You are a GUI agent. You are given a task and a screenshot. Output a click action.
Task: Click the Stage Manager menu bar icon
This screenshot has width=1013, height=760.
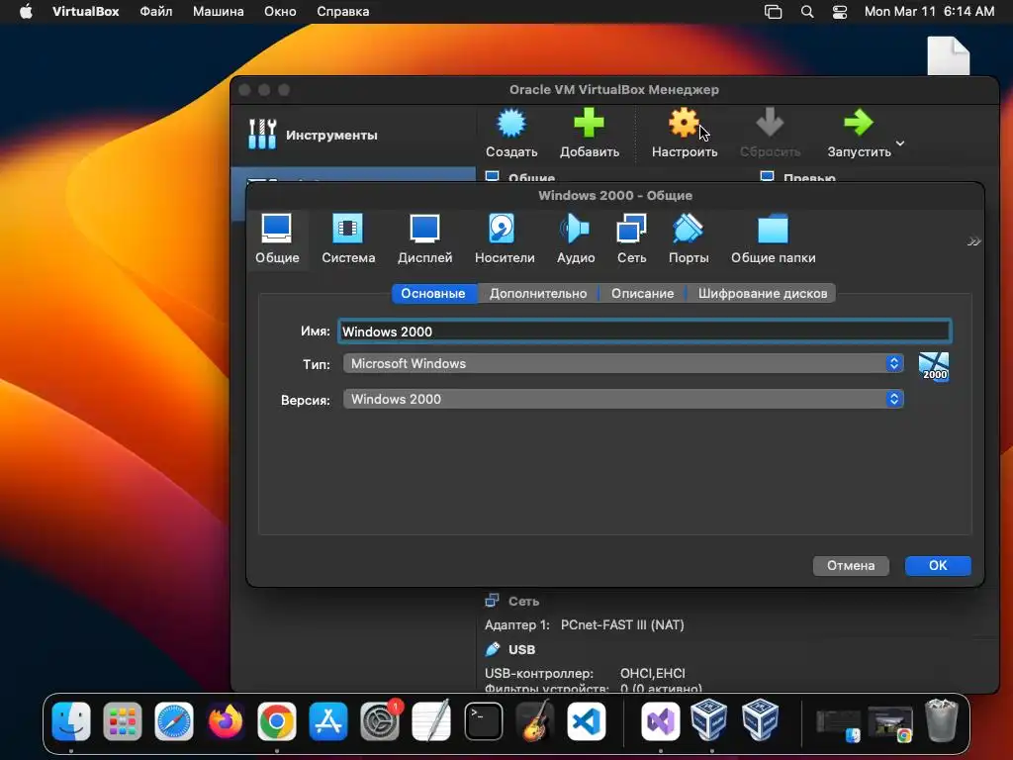773,12
